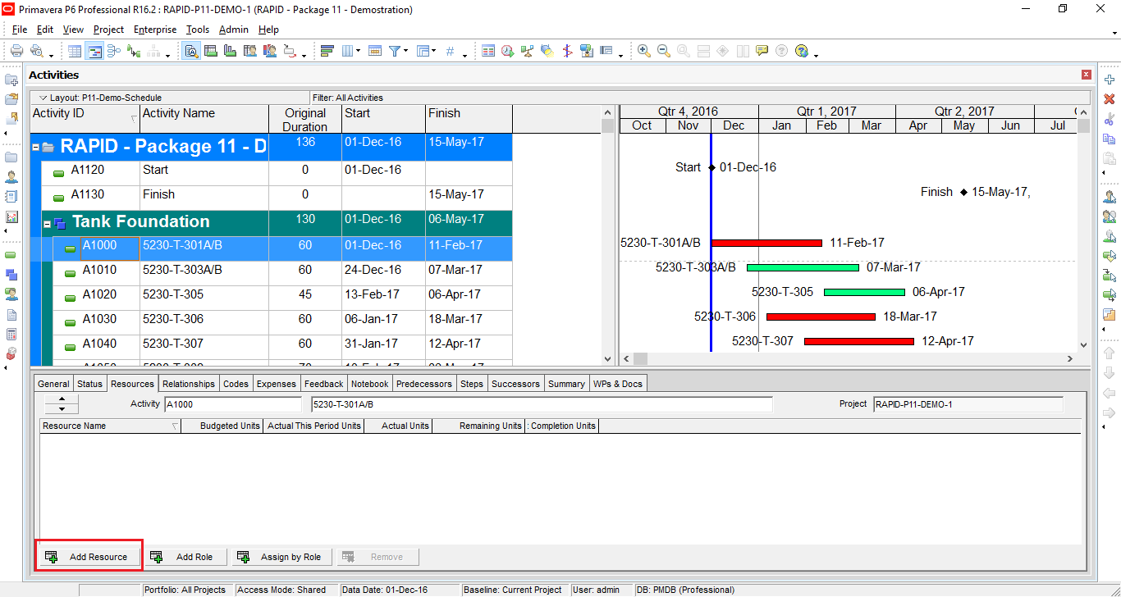Open the Filters dropdown arrow
The image size is (1121, 597).
click(x=406, y=51)
